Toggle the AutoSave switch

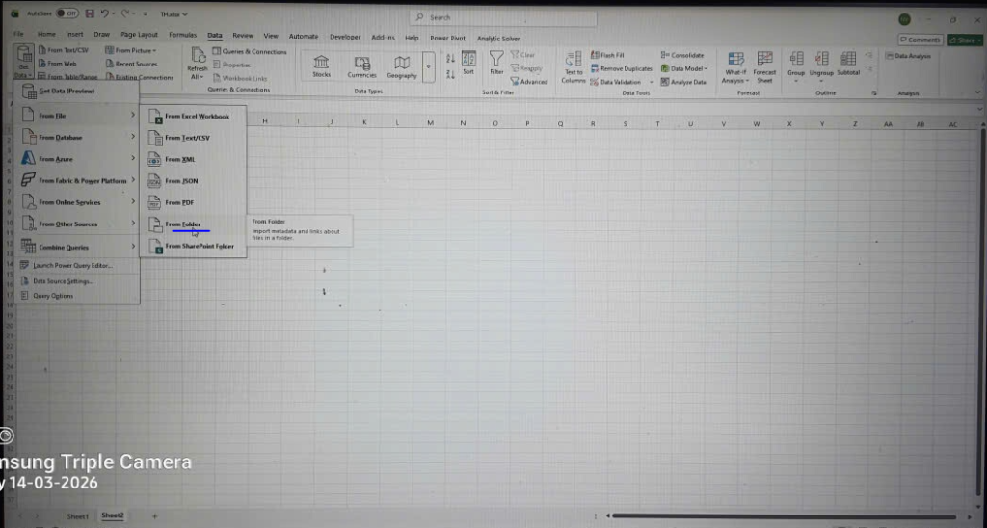[67, 14]
